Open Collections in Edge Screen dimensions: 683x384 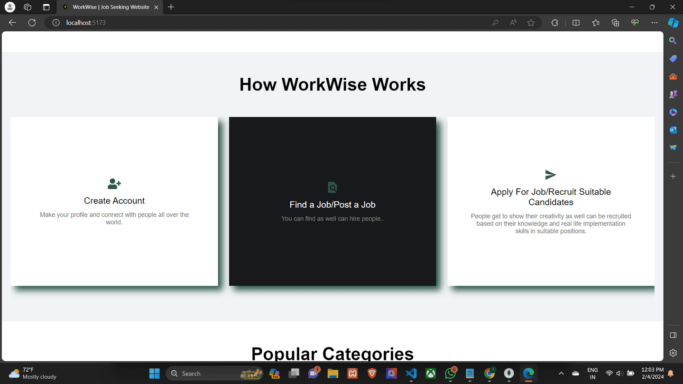[x=615, y=22]
